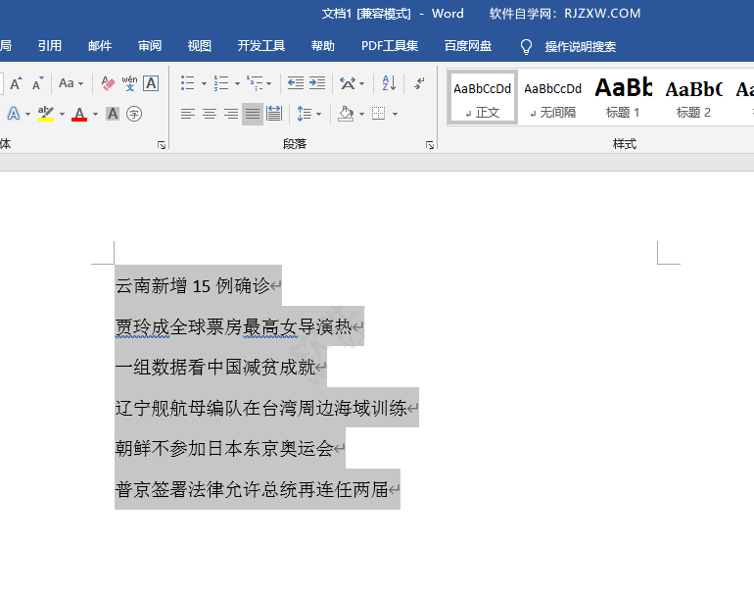Switch to 视图 tab
The image size is (754, 596).
pos(200,46)
